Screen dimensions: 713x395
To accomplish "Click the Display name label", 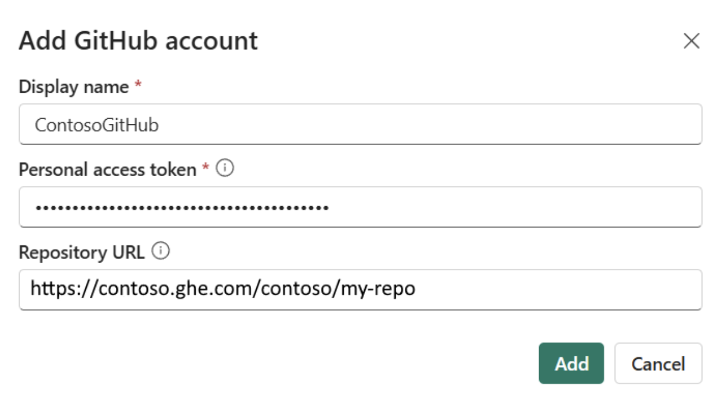I will (x=74, y=87).
